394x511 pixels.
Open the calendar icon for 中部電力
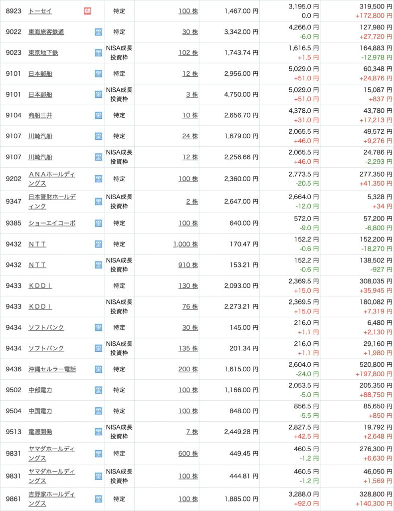click(x=98, y=390)
